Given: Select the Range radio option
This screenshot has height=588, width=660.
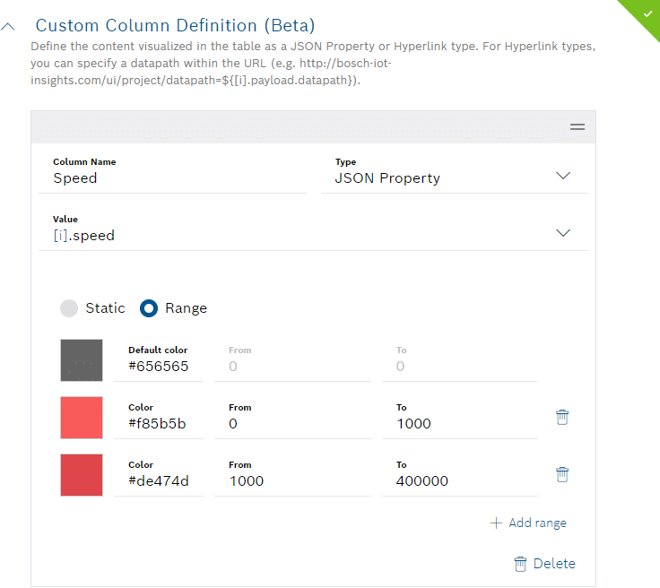Looking at the screenshot, I should [150, 308].
